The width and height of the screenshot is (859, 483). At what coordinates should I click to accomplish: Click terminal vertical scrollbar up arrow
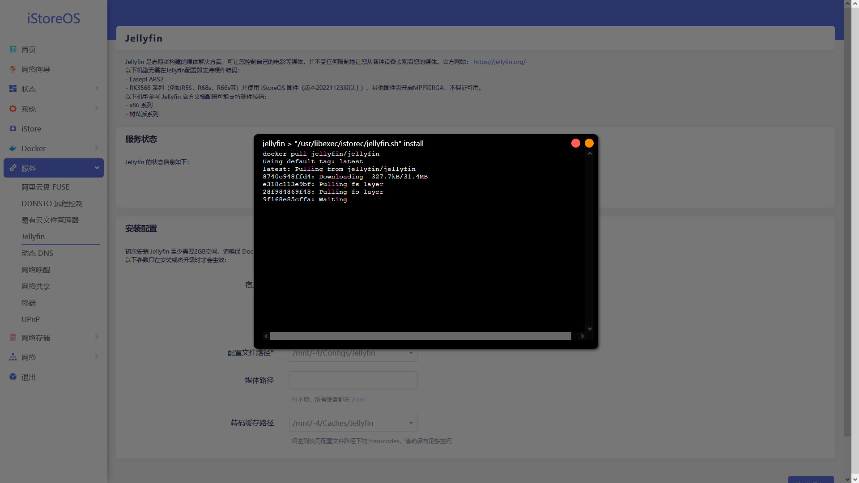pyautogui.click(x=590, y=153)
